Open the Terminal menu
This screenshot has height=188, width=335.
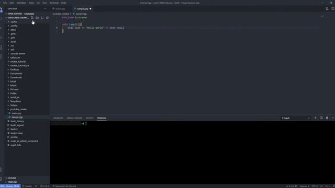tap(54, 3)
